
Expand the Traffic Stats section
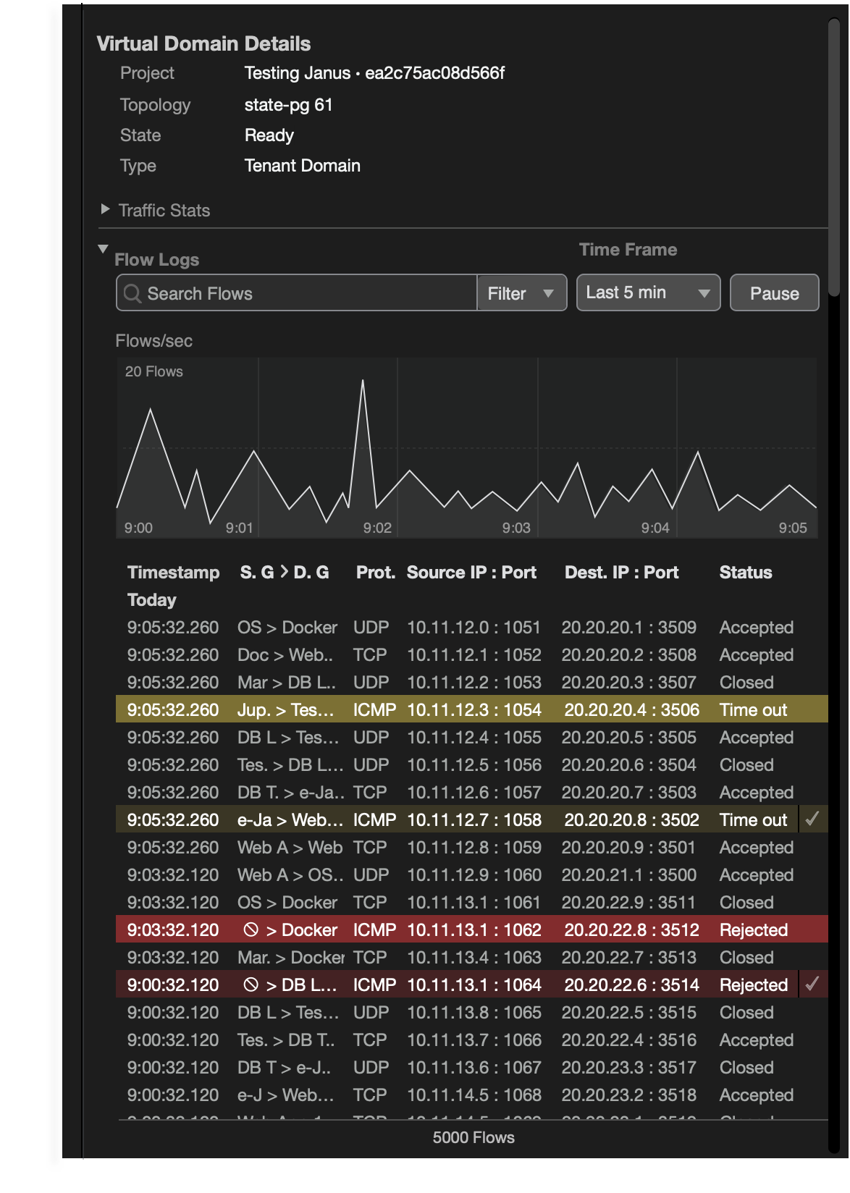coord(106,210)
